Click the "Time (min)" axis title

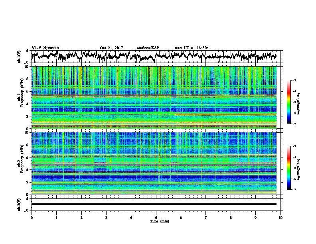pyautogui.click(x=160, y=221)
